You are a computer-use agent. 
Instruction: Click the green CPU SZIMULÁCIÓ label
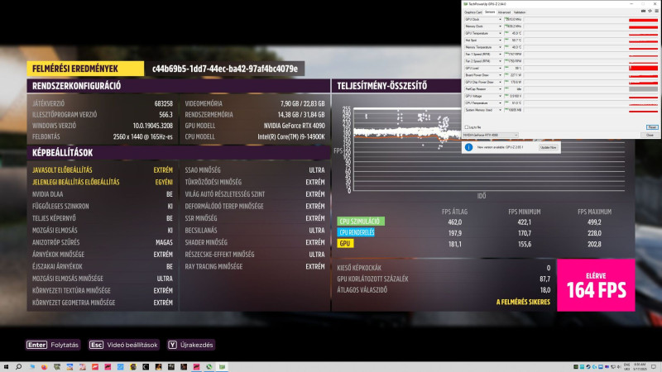(x=360, y=221)
